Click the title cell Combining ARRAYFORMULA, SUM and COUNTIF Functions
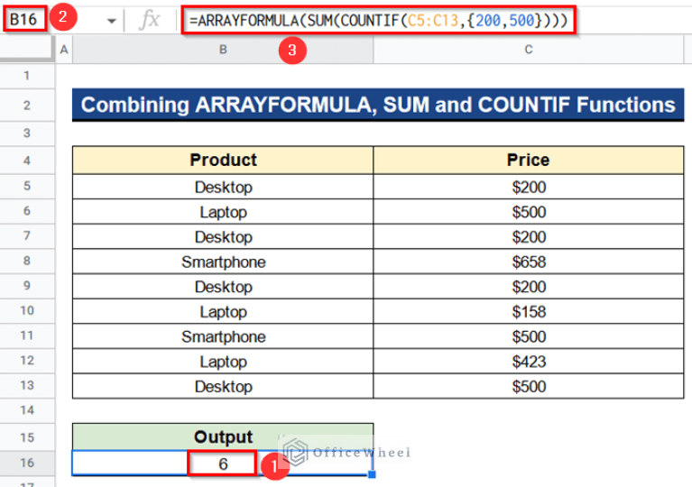Screen dimensions: 692x487 [x=378, y=105]
